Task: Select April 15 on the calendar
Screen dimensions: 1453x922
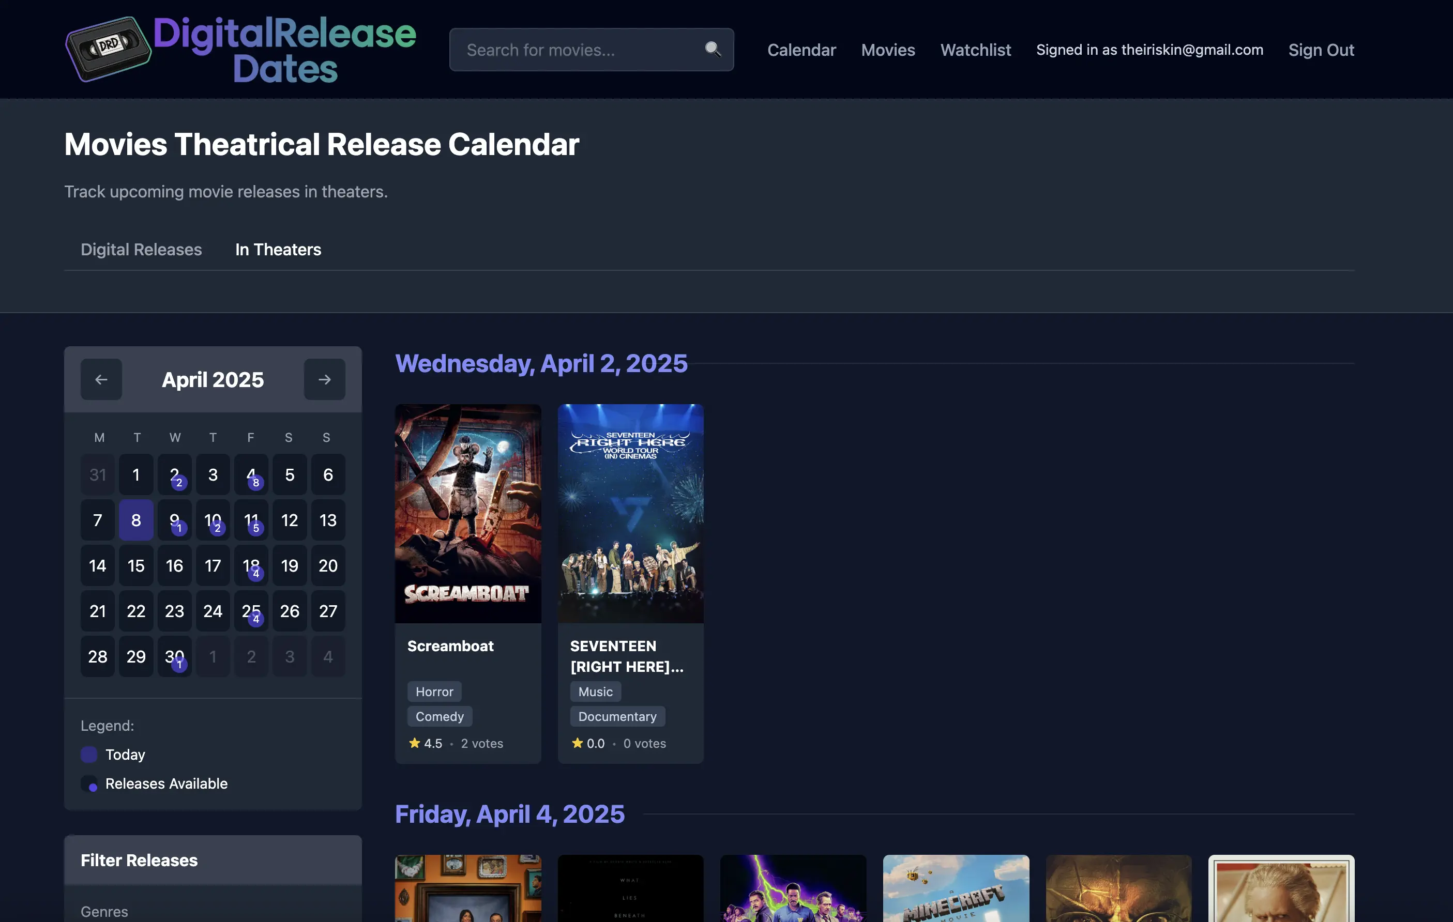Action: click(136, 565)
